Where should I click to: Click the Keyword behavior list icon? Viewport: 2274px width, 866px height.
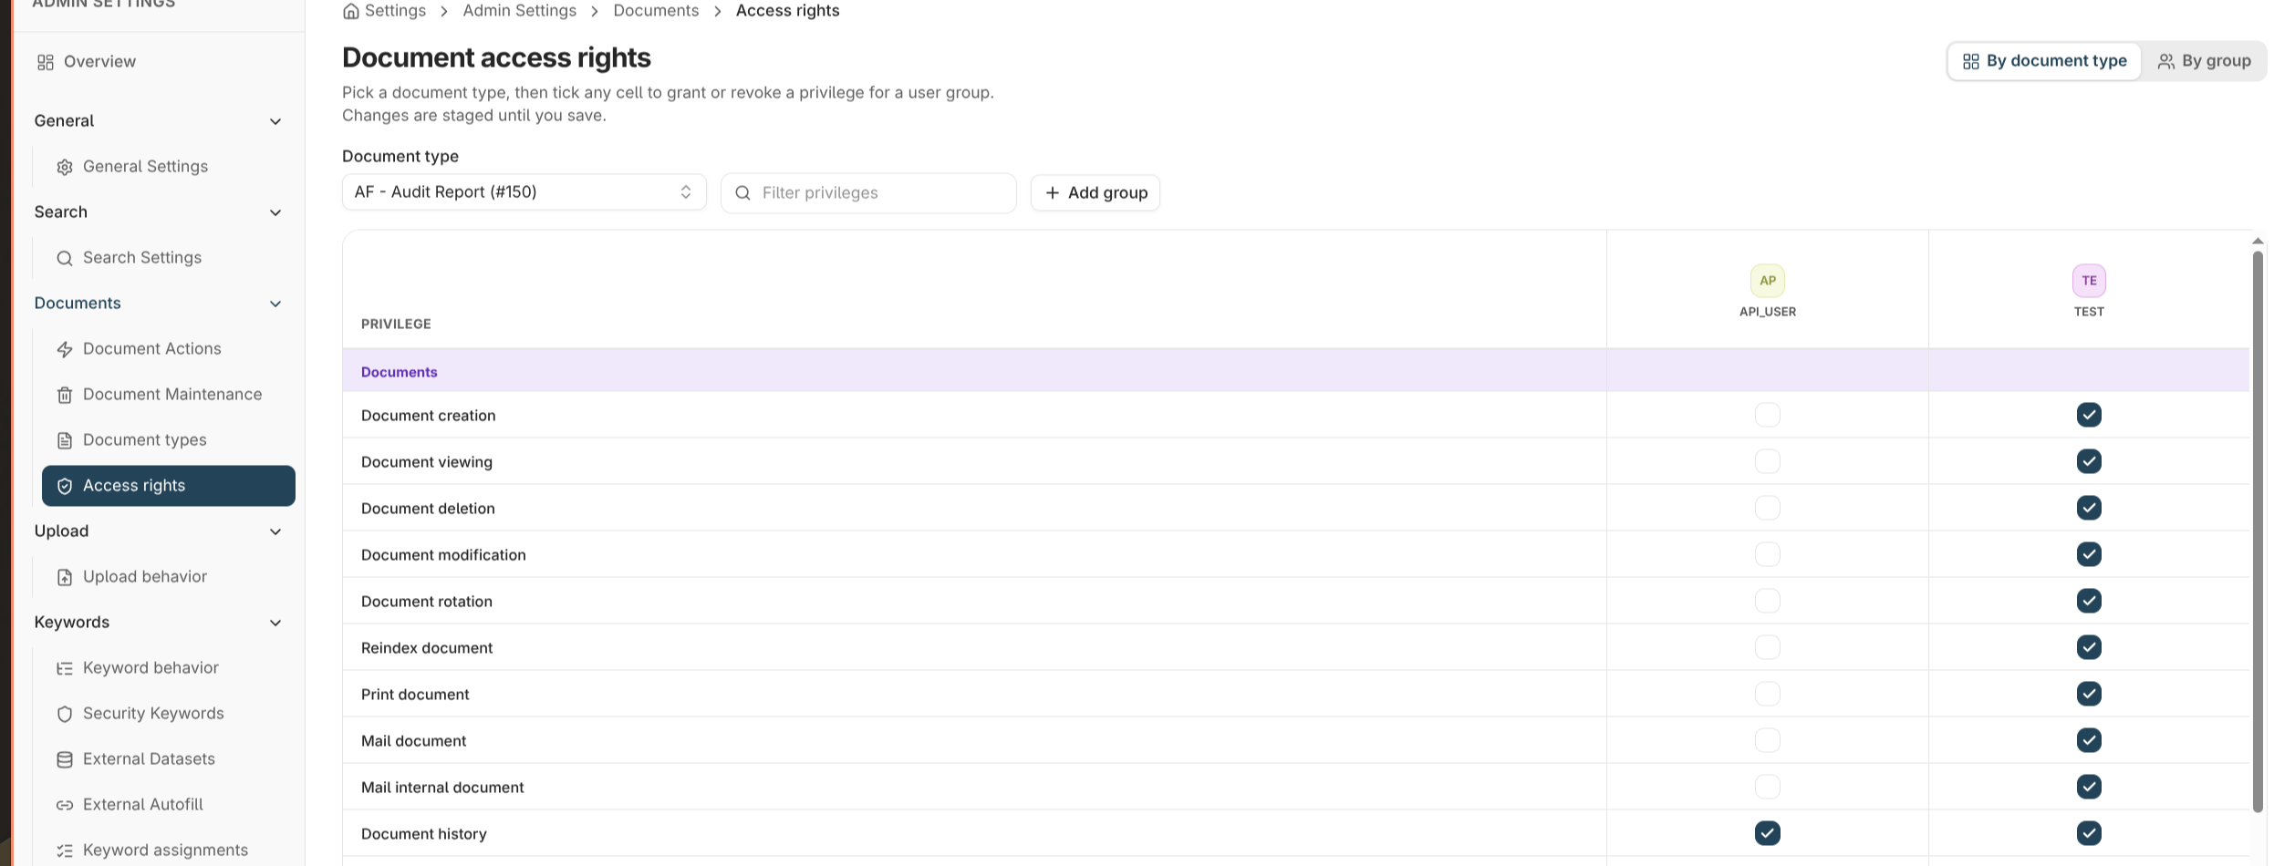65,668
